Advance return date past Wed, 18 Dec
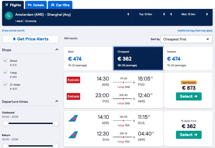 [x=207, y=14]
